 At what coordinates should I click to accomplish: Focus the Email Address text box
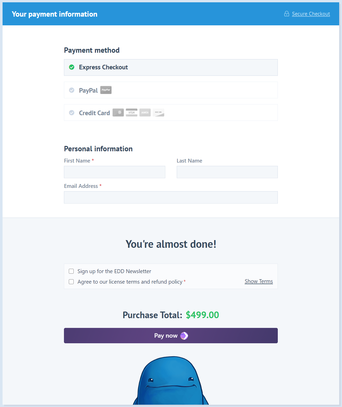(171, 197)
